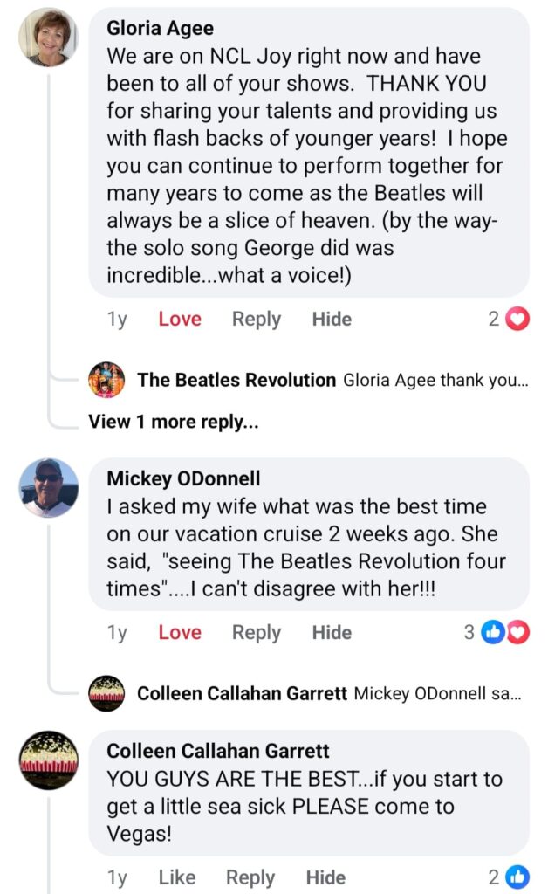Expand Colleen's reply to Mickey ODonnell
The width and height of the screenshot is (548, 894).
(437, 694)
